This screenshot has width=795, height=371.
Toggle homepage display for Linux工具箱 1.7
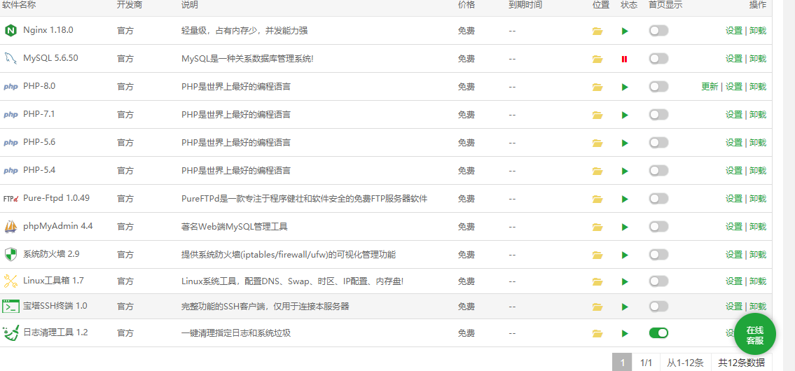(658, 281)
